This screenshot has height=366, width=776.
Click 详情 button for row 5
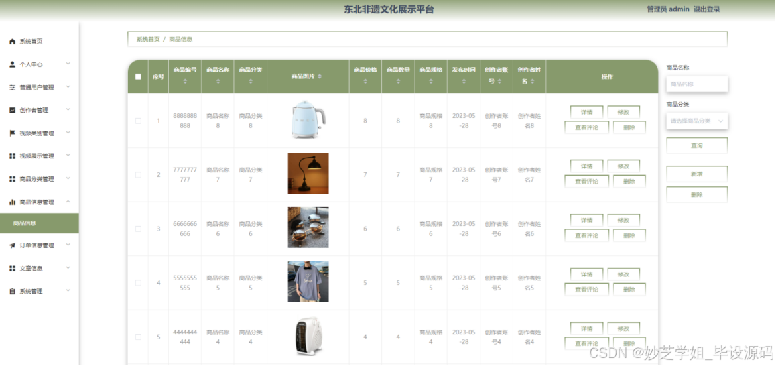586,328
